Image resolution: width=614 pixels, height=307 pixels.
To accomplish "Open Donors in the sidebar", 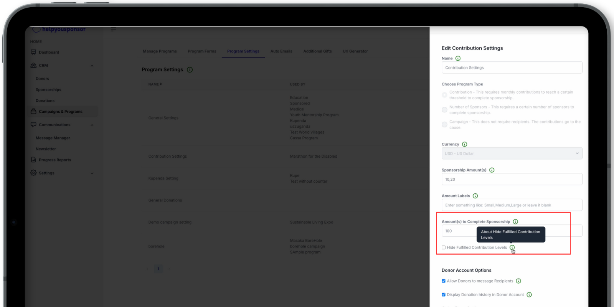I will click(42, 79).
